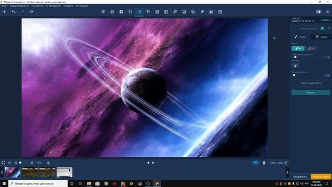
Task: Open the Файл menu
Action: pyautogui.click(x=4, y=6)
